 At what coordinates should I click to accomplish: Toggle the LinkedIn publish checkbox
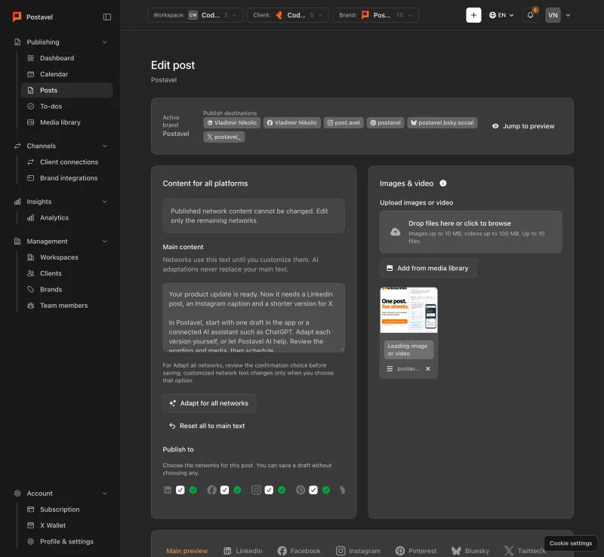180,490
